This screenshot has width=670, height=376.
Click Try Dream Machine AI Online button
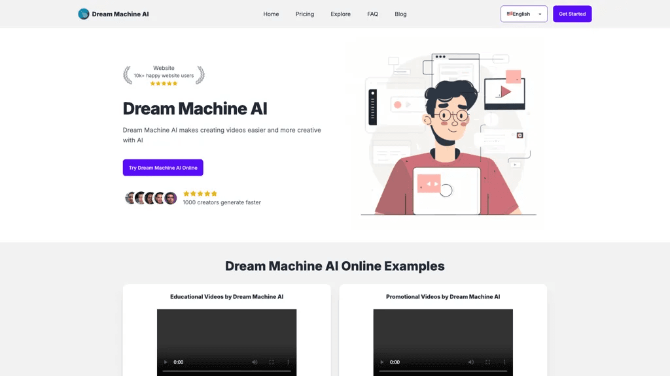(163, 168)
